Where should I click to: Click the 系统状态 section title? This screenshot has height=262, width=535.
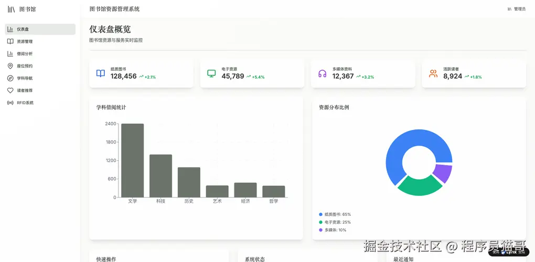coord(255,259)
